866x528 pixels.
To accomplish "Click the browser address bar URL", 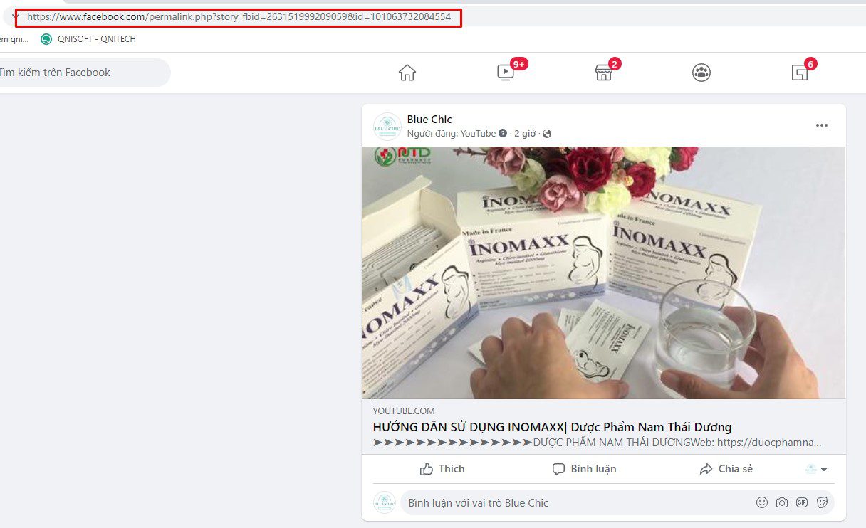I will [239, 16].
